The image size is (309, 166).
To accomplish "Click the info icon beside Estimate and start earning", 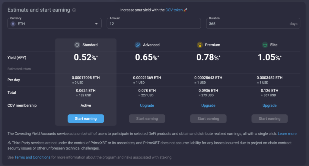I will pyautogui.click(x=74, y=10).
